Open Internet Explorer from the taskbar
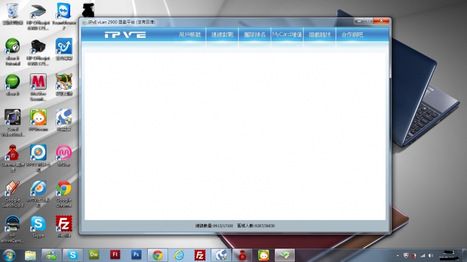This screenshot has height=262, width=467. pyautogui.click(x=179, y=255)
